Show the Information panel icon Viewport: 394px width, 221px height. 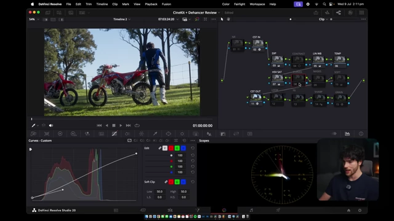361,134
